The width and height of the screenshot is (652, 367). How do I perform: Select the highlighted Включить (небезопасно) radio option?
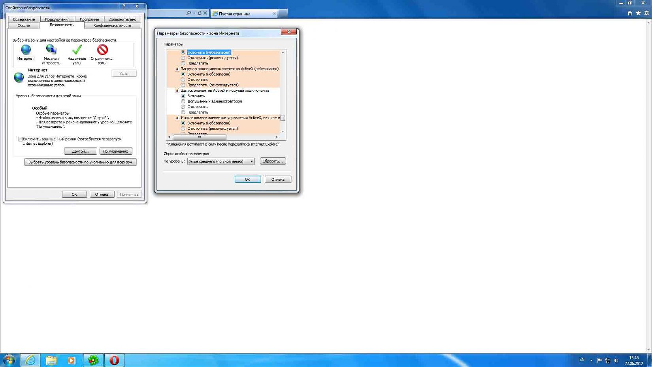tap(183, 52)
